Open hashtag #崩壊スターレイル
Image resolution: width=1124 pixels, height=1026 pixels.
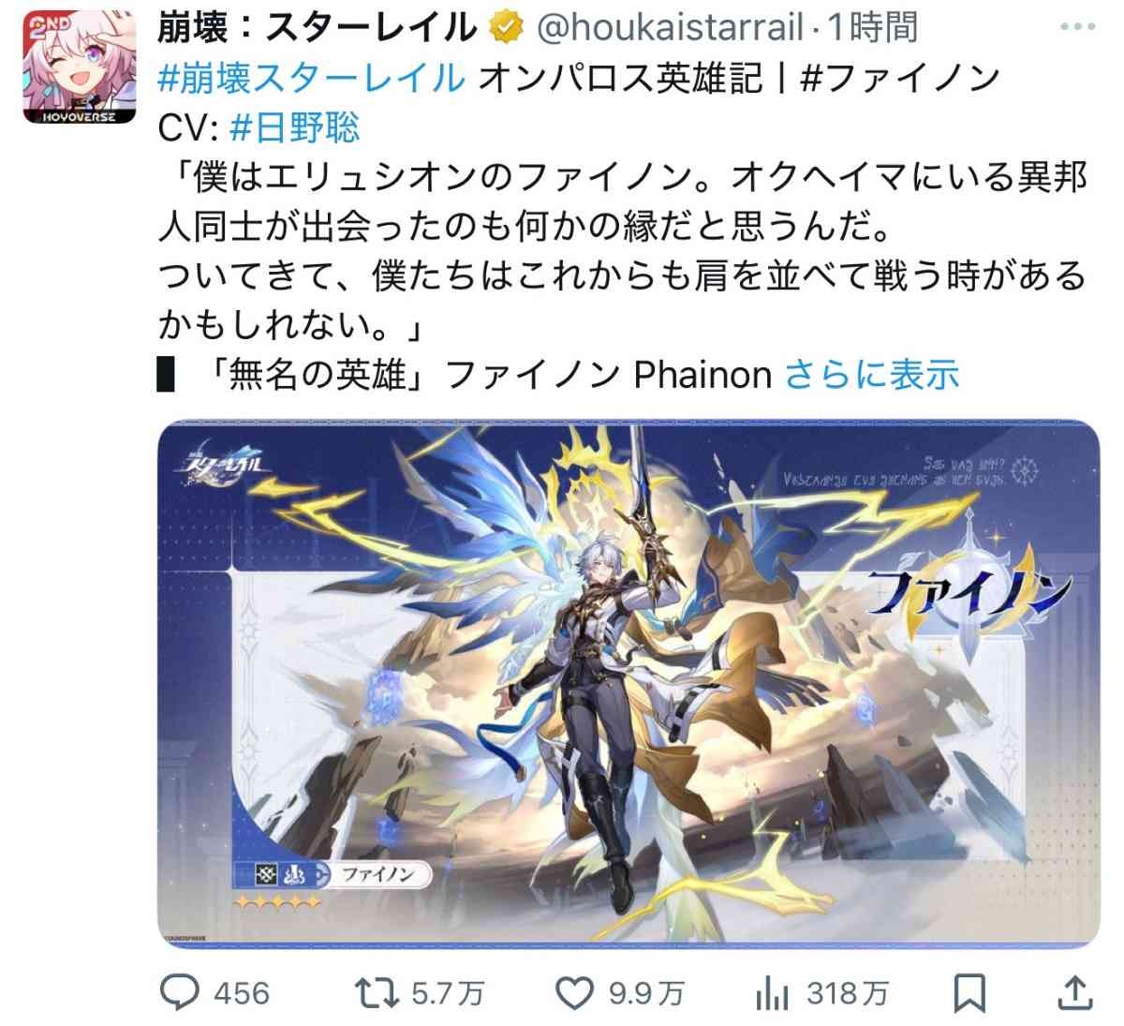click(311, 79)
